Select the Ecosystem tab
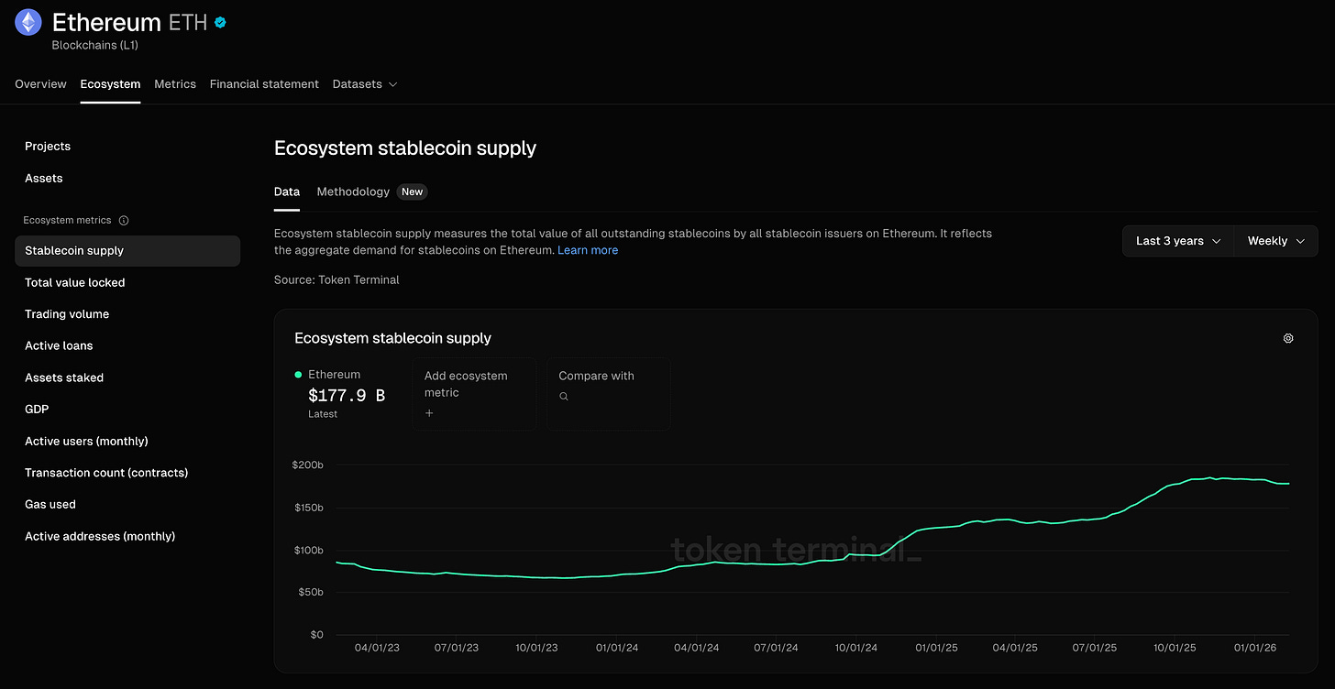The width and height of the screenshot is (1335, 689). point(110,84)
